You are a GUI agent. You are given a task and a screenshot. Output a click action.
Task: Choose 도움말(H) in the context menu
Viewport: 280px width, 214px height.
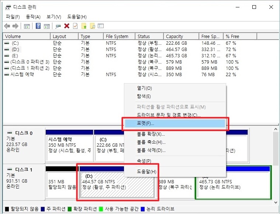click(x=175, y=171)
